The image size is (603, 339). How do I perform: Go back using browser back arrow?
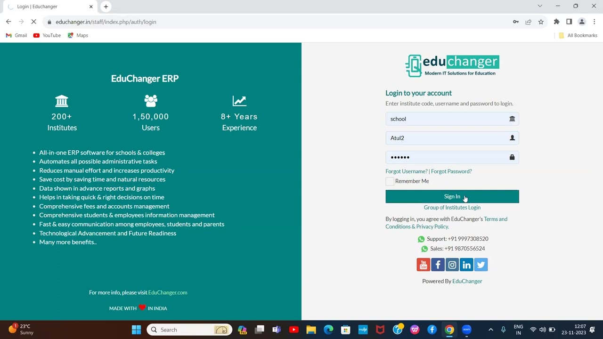(8, 22)
